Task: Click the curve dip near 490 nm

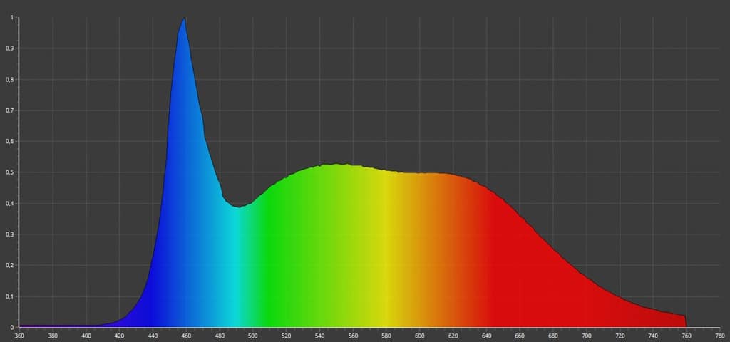Action: click(x=240, y=207)
